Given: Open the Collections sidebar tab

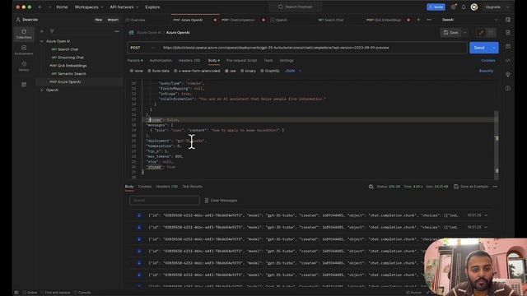Looking at the screenshot, I should (x=24, y=34).
